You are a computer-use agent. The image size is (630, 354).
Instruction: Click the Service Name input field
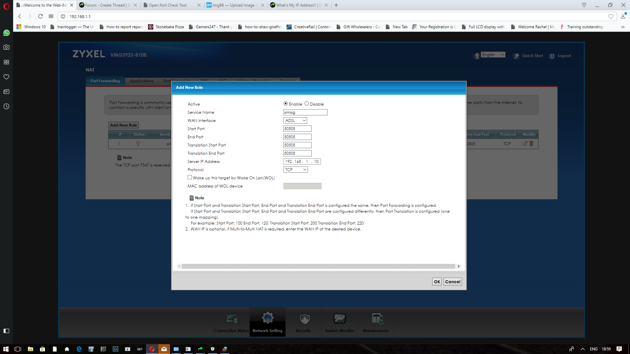point(305,112)
